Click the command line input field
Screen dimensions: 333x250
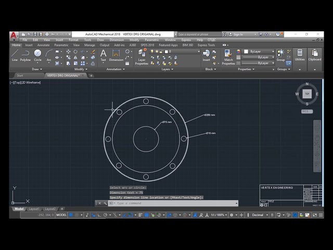point(172,203)
